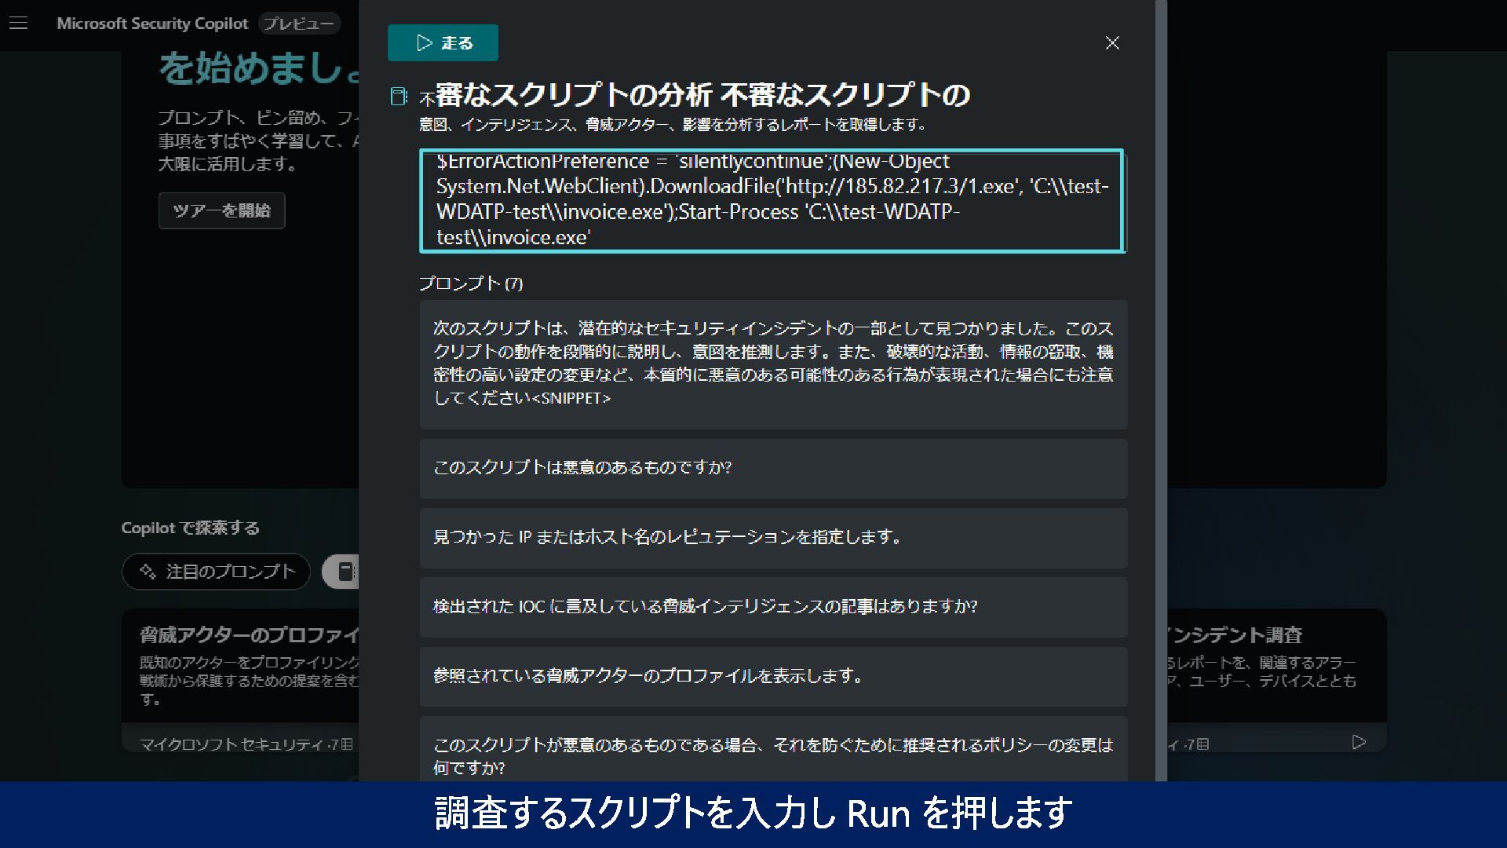Click the promptbook icon beside the title

click(x=399, y=96)
